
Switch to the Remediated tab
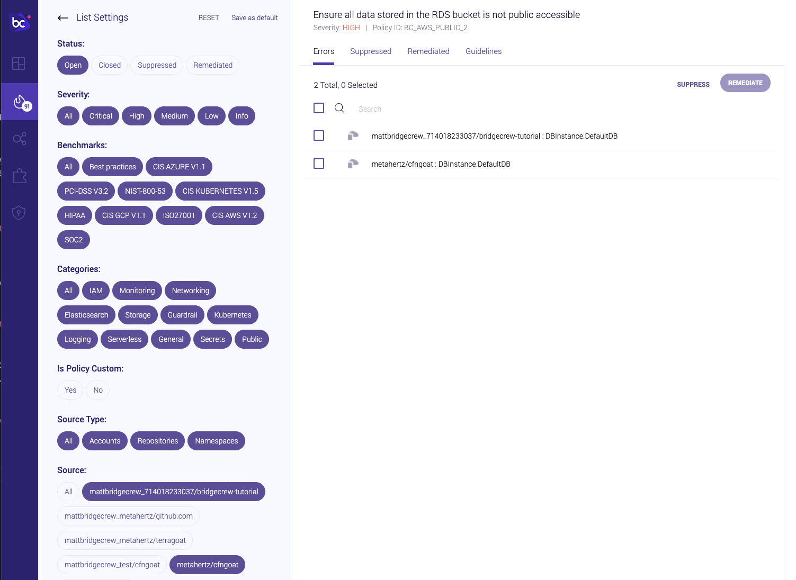[428, 51]
